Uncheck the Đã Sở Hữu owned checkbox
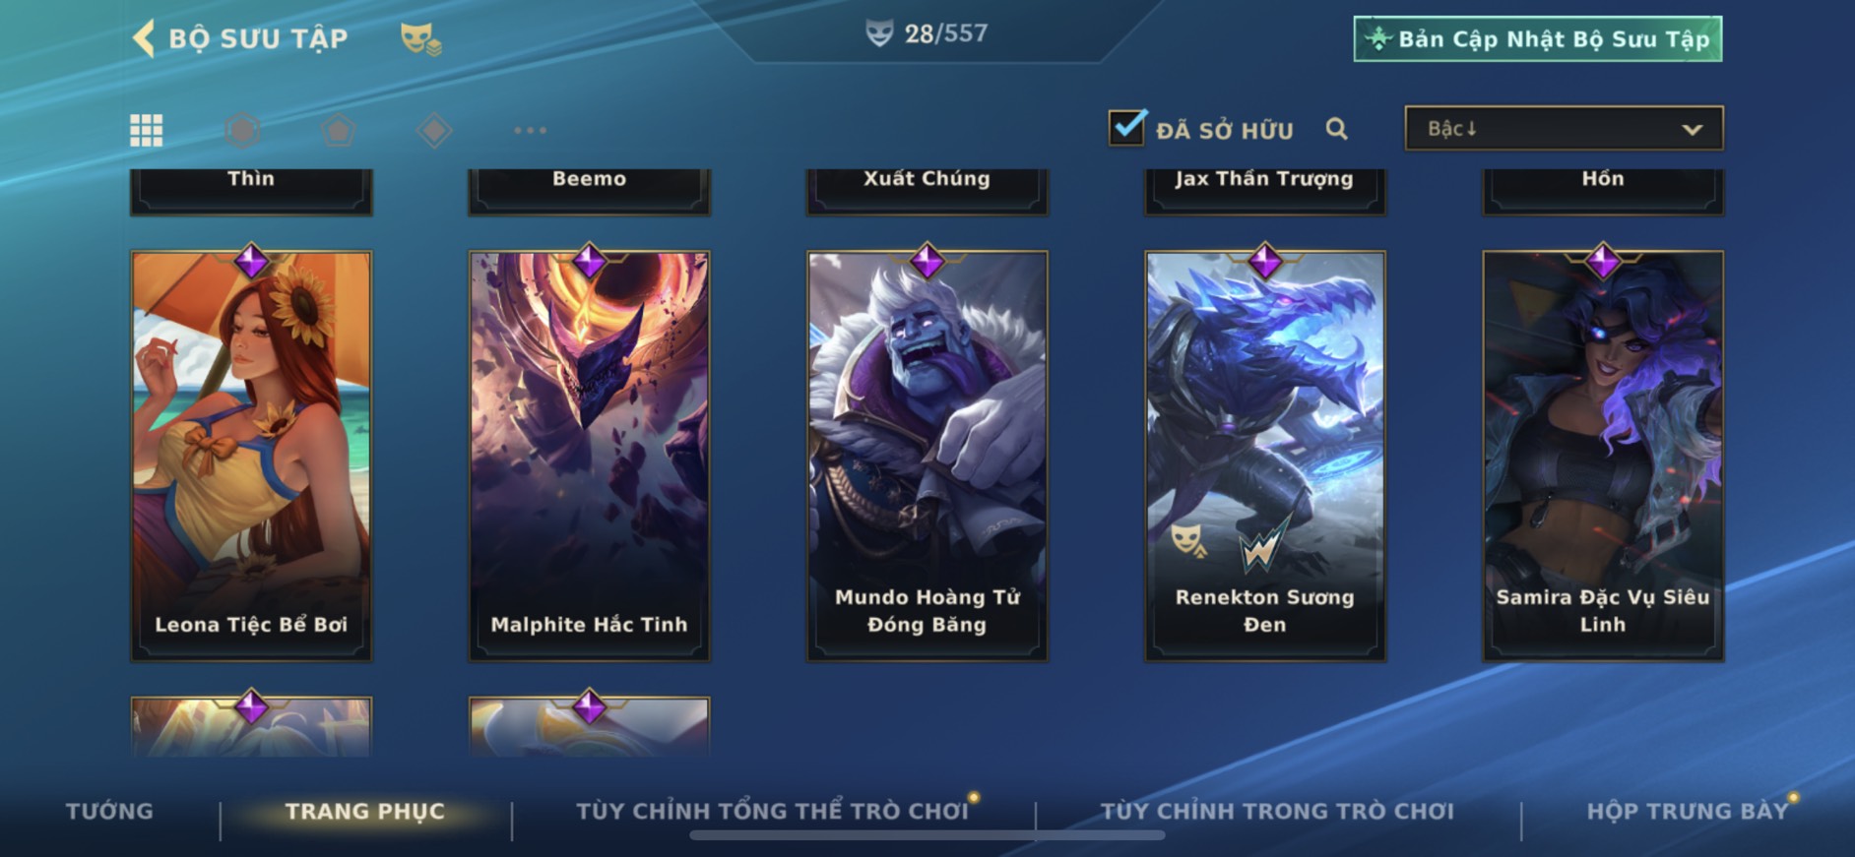The width and height of the screenshot is (1855, 857). 1127,128
